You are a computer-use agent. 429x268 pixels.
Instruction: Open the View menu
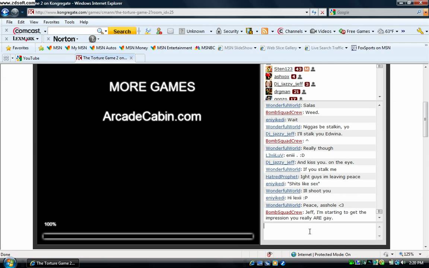click(34, 22)
